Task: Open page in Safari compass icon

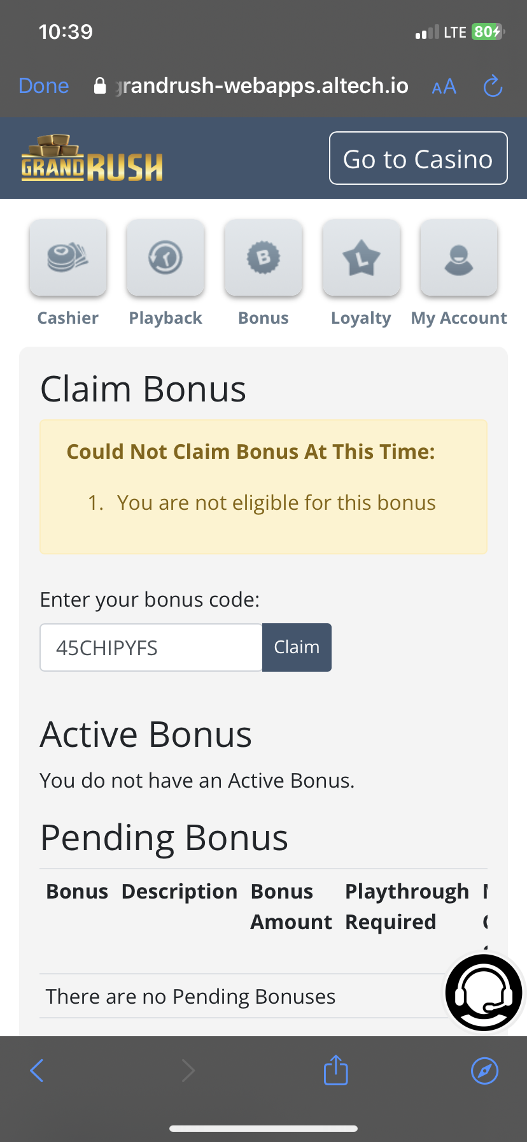Action: coord(484,1070)
